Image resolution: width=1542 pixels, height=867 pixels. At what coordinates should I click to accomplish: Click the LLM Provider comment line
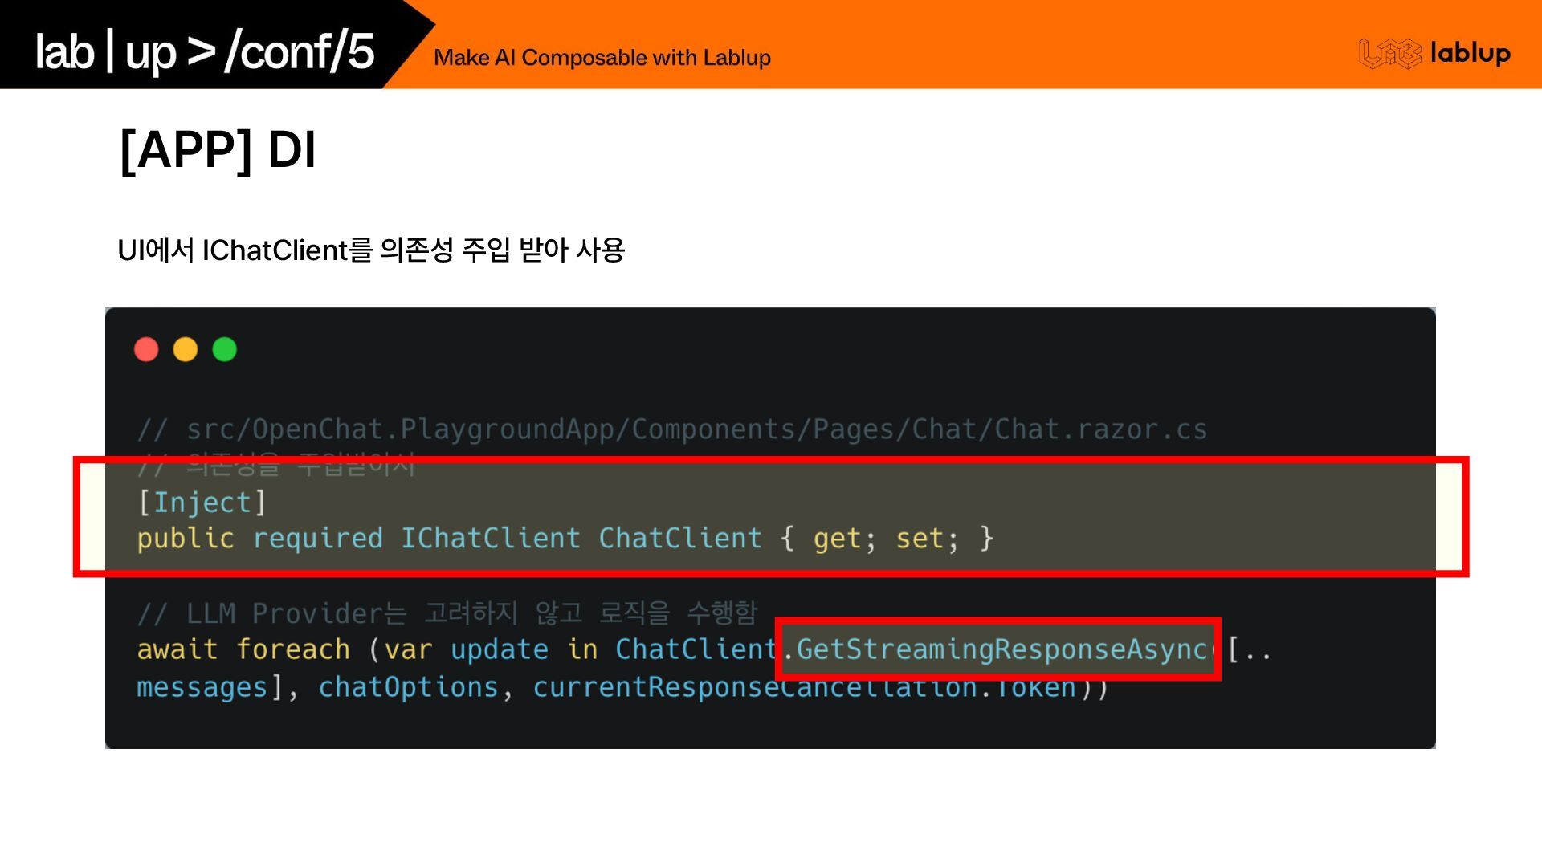pos(447,613)
